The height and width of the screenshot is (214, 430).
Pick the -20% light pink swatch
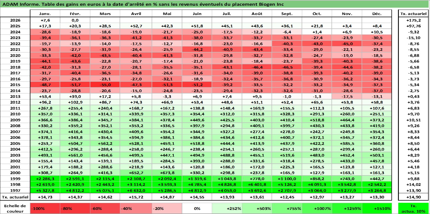pyautogui.click(x=167, y=208)
